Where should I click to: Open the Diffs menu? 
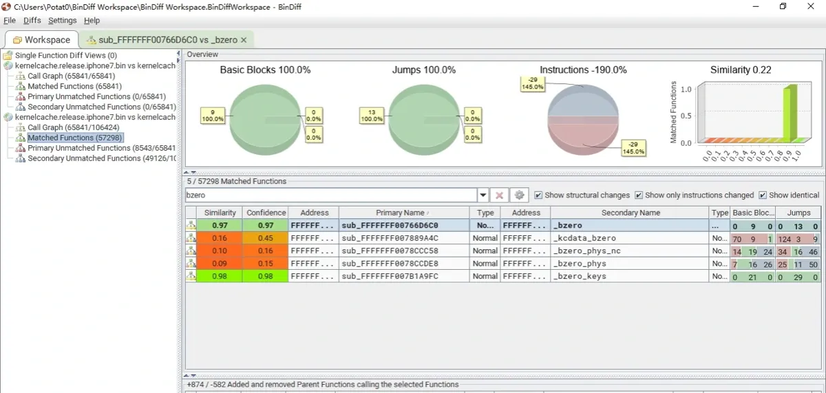[x=32, y=21]
